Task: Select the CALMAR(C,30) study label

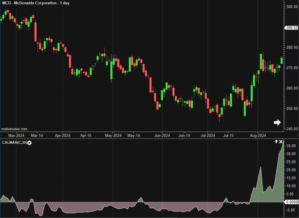Action: pos(14,143)
